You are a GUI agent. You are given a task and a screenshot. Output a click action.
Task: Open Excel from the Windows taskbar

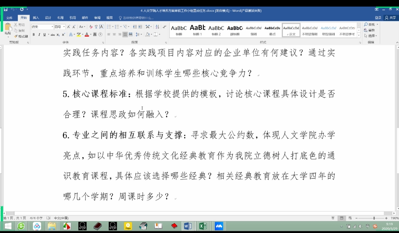click(203, 226)
